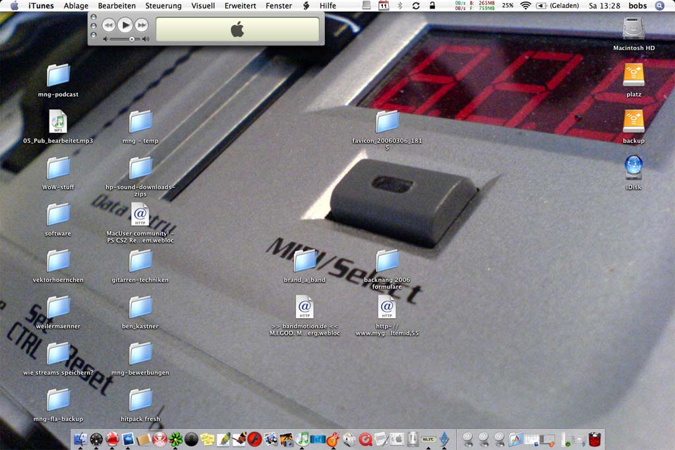Open GarageBand guitar icon in Dock
Screen dimensions: 675x450
click(333, 439)
